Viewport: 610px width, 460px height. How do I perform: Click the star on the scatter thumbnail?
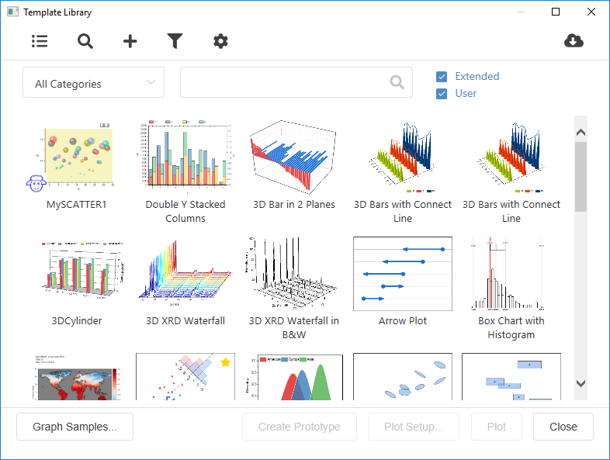pyautogui.click(x=226, y=362)
